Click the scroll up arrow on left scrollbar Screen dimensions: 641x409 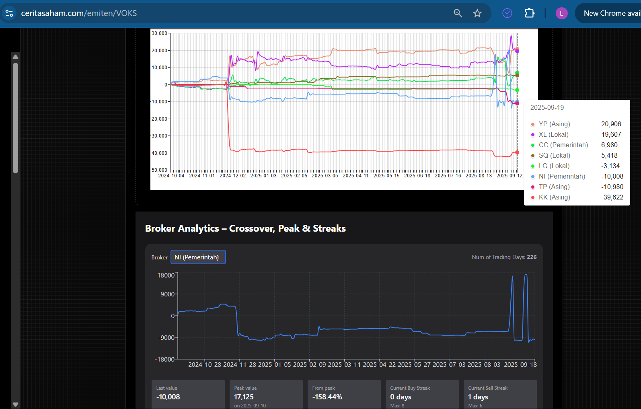coord(15,57)
